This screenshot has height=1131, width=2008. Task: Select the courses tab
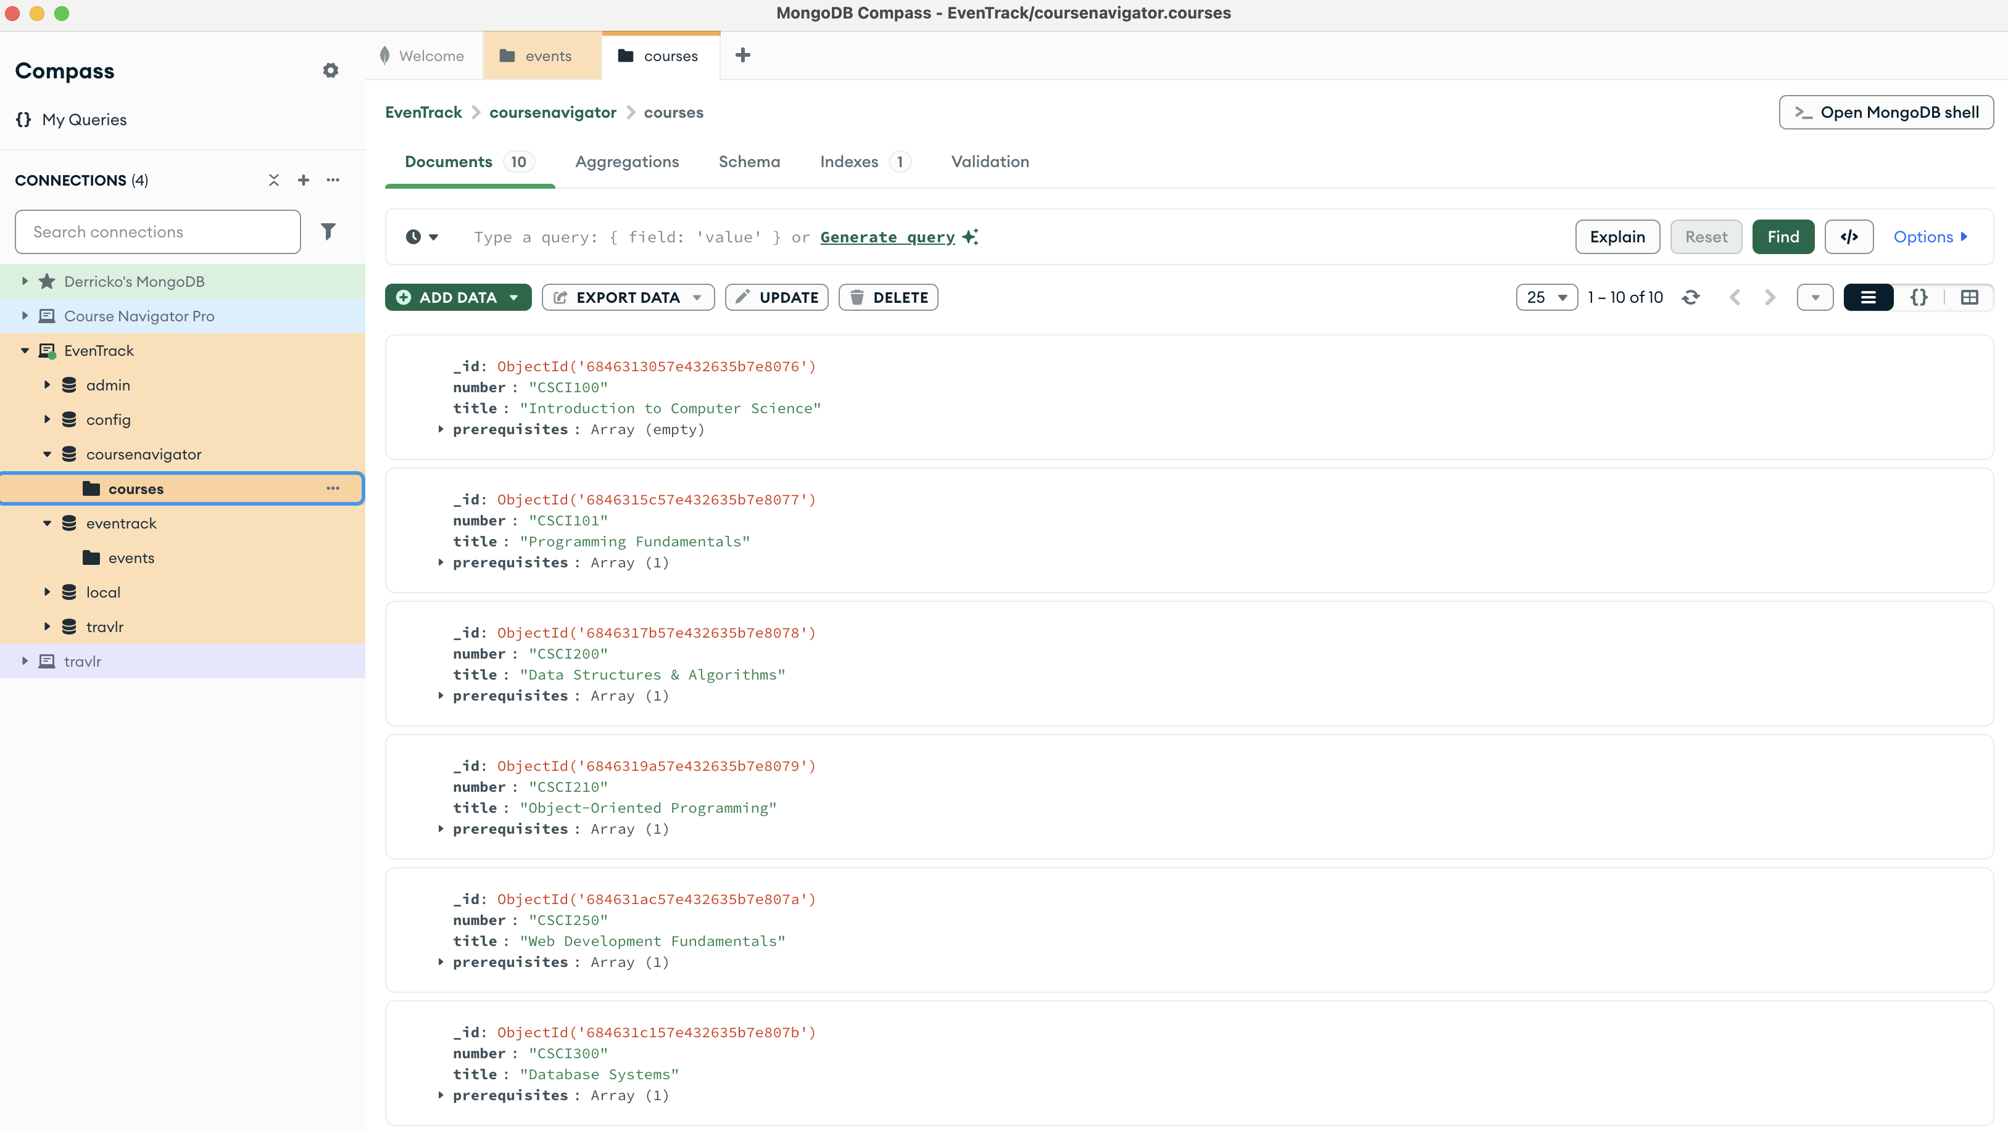(x=661, y=56)
